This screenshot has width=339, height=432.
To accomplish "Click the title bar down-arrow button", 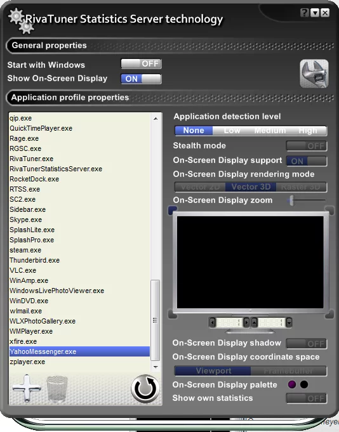I will point(315,13).
